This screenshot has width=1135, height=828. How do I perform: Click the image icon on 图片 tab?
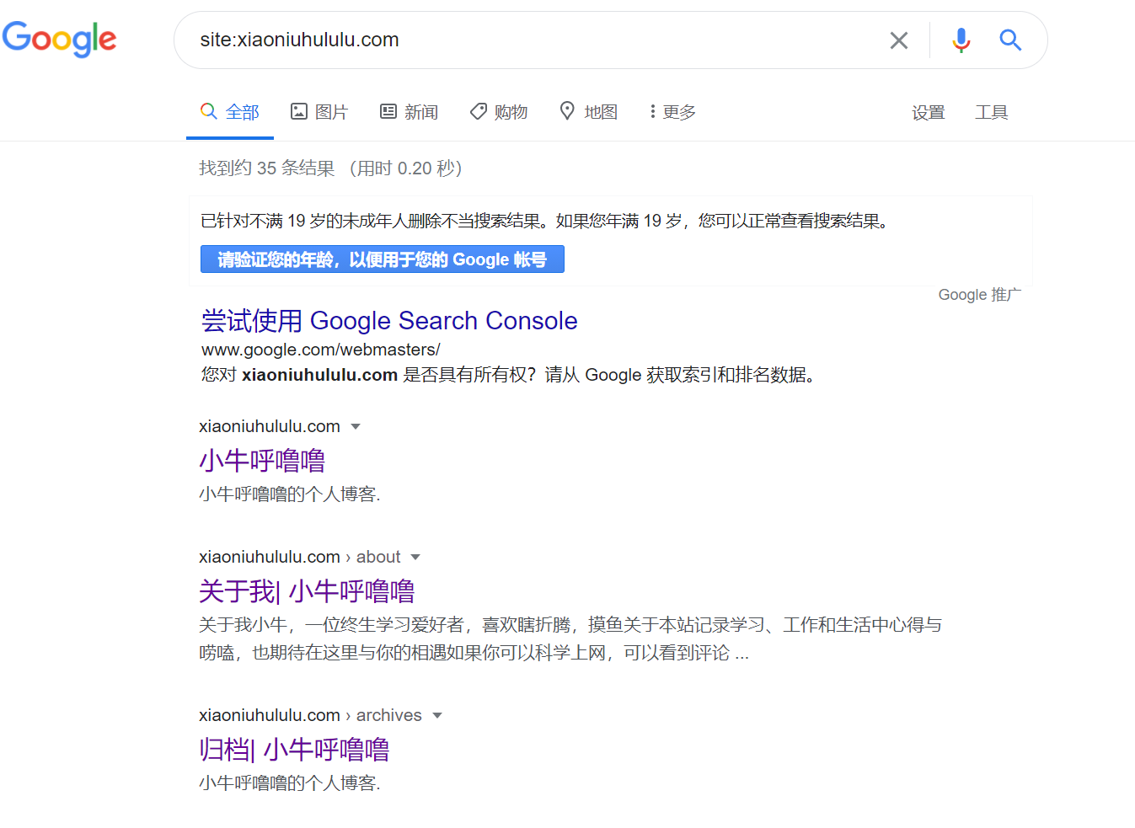click(x=298, y=111)
